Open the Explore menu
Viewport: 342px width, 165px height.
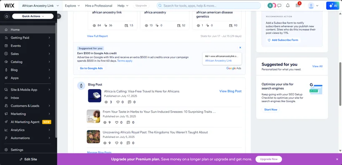pyautogui.click(x=73, y=6)
